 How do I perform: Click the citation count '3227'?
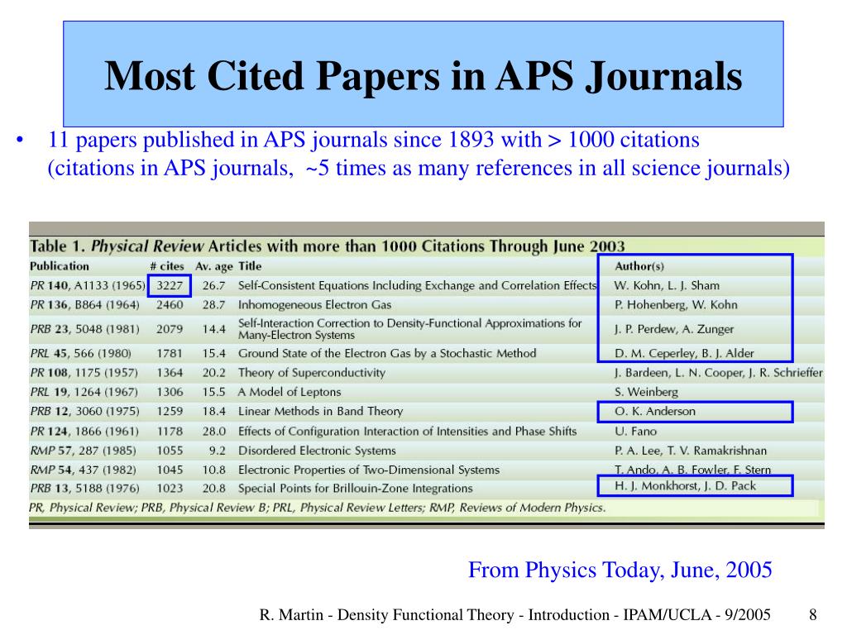(x=170, y=285)
